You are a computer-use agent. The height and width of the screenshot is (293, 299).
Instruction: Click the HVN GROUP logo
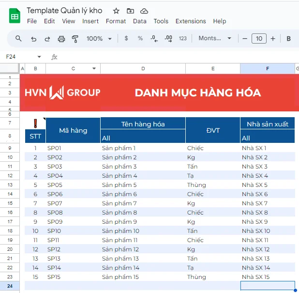point(62,93)
